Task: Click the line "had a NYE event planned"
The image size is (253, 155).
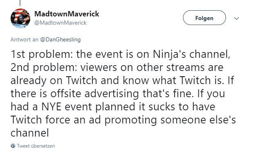Action: [113, 107]
